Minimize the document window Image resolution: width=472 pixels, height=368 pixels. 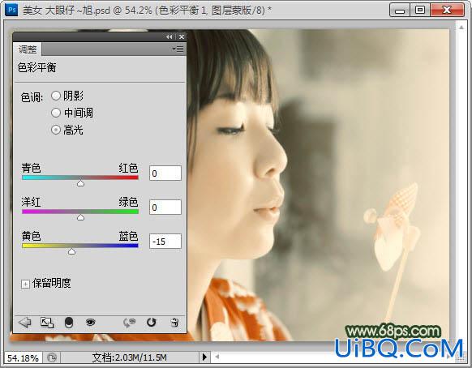(x=400, y=10)
